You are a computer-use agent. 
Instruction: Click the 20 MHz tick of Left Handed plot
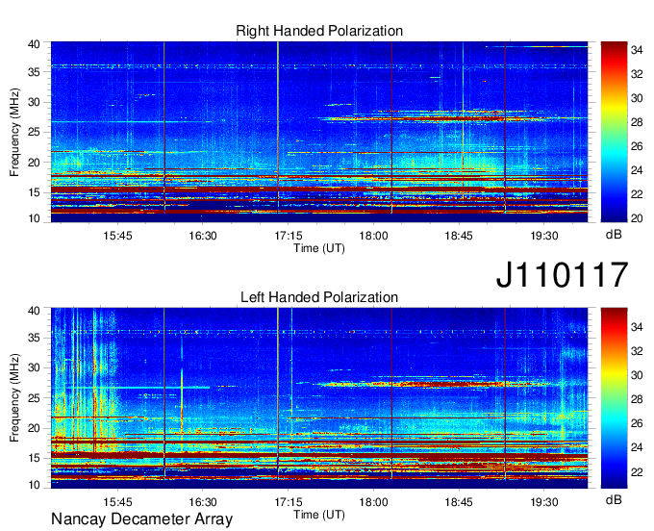pyautogui.click(x=35, y=428)
